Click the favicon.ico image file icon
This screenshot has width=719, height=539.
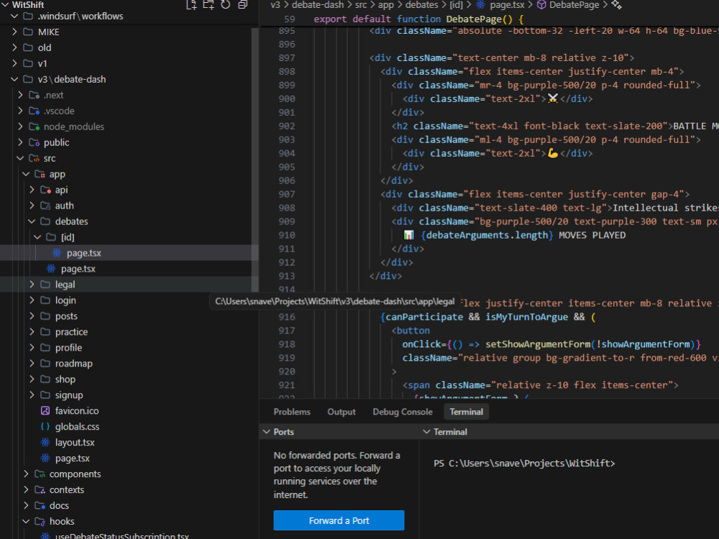pos(45,410)
